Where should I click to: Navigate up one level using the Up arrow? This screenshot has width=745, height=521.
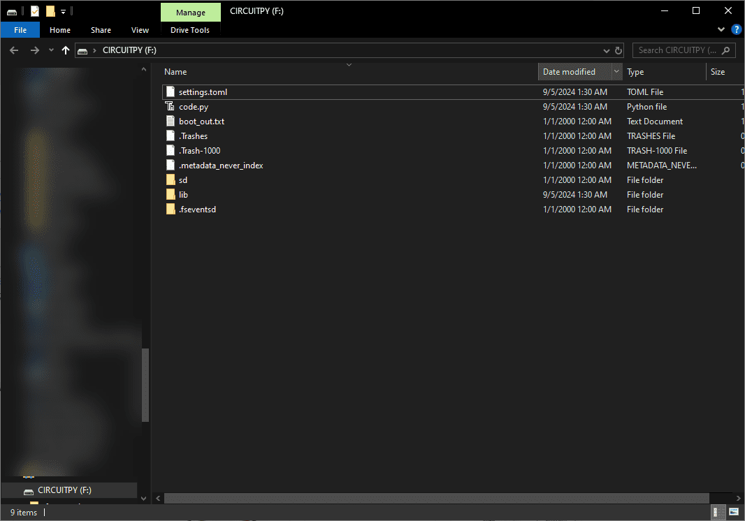click(66, 50)
